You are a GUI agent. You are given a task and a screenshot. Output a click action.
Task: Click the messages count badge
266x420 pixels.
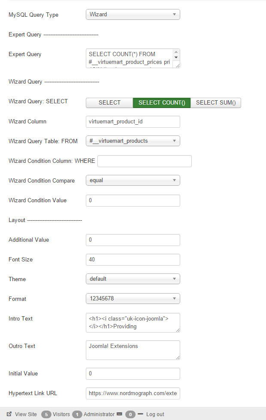[x=130, y=414]
